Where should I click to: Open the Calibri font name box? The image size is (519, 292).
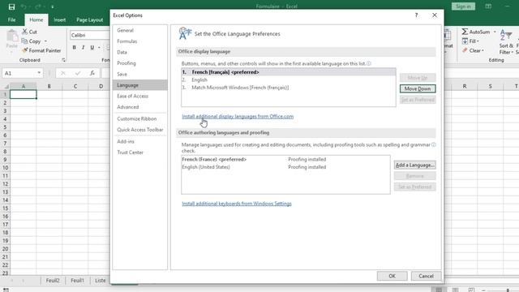[x=90, y=35]
